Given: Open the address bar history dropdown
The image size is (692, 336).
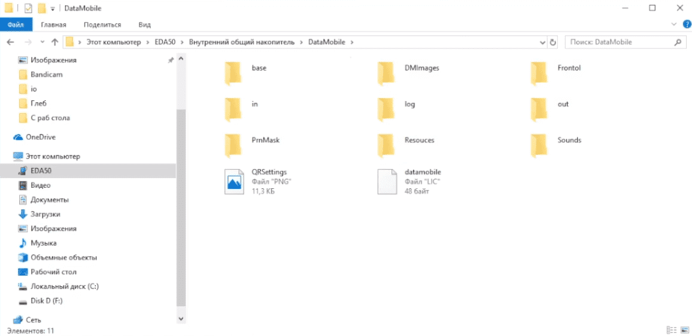Looking at the screenshot, I should (543, 42).
